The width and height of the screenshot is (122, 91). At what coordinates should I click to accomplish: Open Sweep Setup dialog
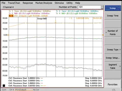113,58
